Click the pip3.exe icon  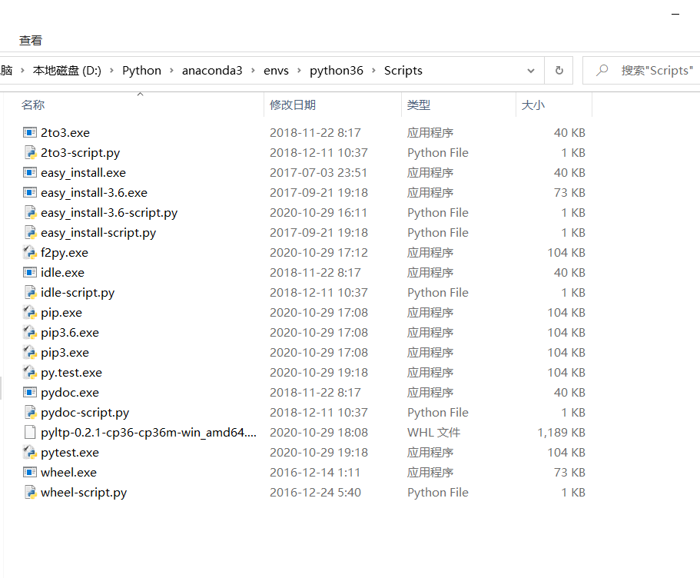pos(30,353)
